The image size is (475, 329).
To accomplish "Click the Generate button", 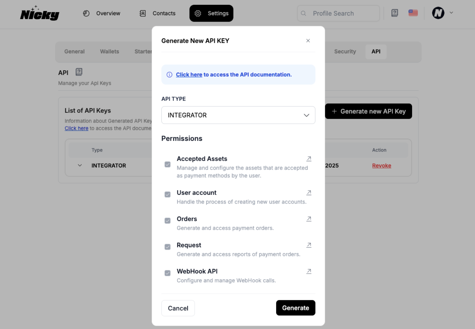I will [295, 308].
